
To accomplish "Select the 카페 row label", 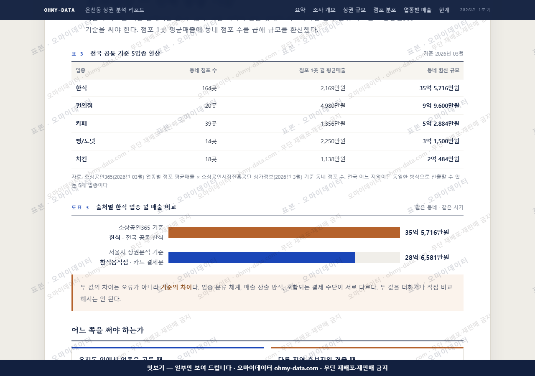I will tap(82, 124).
